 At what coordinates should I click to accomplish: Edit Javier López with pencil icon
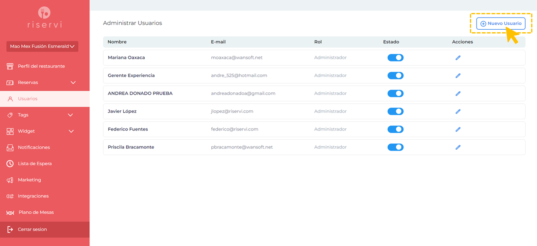(x=458, y=111)
